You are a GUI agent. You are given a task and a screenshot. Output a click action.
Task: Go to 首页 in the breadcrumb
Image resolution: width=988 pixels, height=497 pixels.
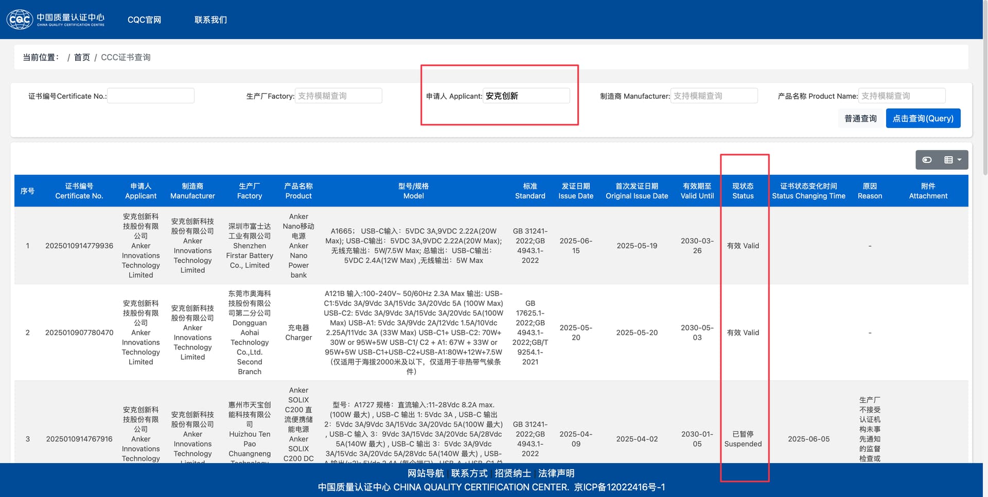pos(82,57)
